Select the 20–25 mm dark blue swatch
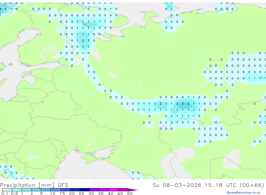Viewport: 266px width, 195px height. pos(75,190)
